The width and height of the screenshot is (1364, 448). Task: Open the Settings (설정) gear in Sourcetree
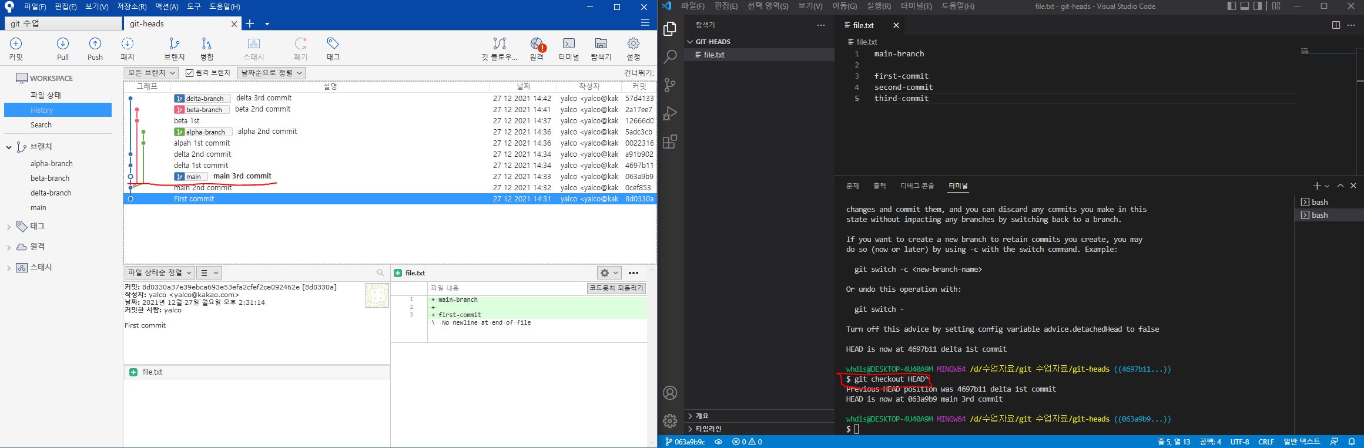click(634, 49)
